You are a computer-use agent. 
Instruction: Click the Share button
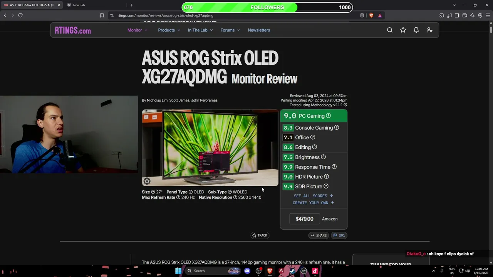[319, 235]
